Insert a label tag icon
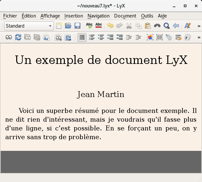Viewport: 202px width, 182px height. [x=169, y=37]
